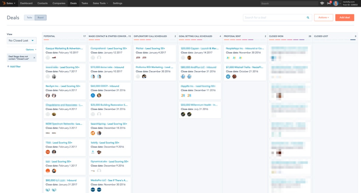Open the Tasks page
Viewport: 361px width, 193px height.
click(85, 3)
